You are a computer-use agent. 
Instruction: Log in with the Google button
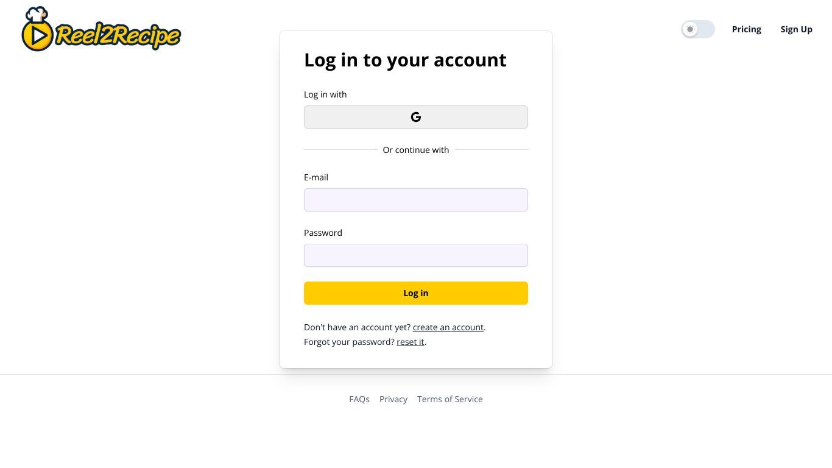416,117
